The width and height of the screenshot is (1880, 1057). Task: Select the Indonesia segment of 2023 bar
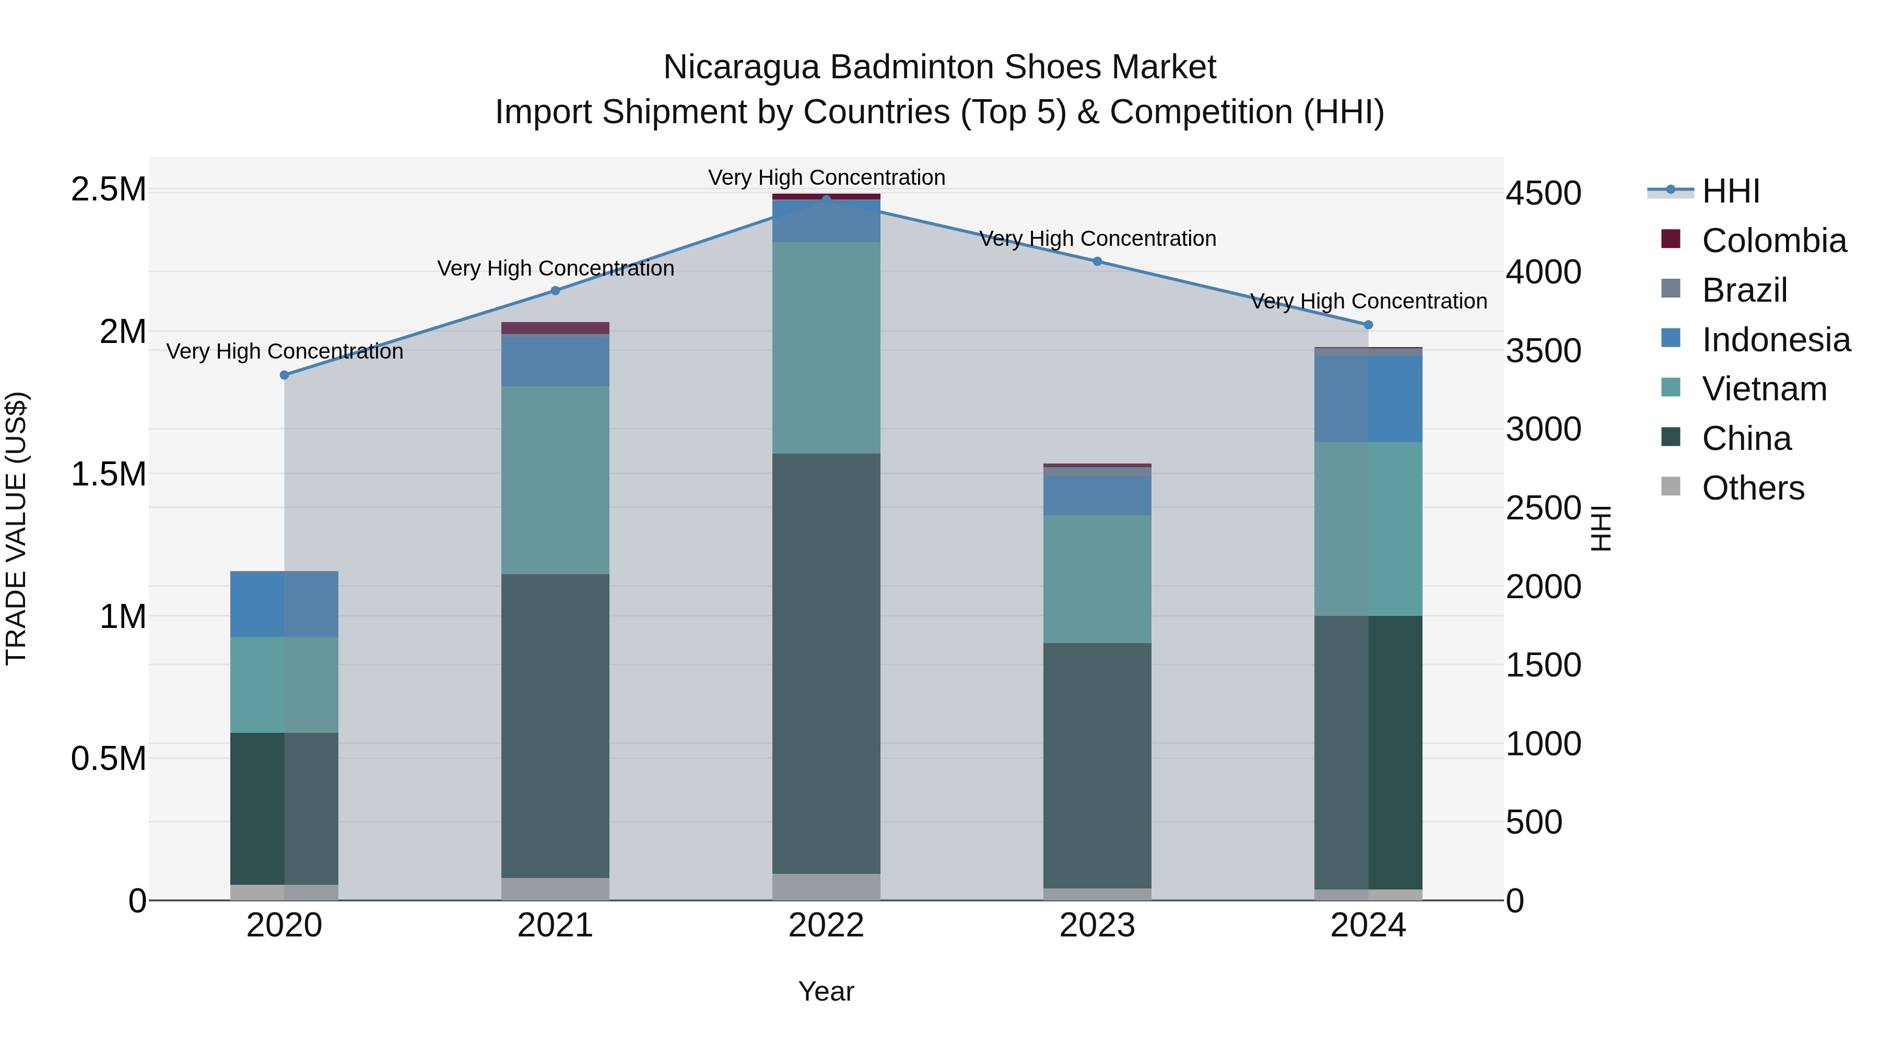(x=1097, y=496)
